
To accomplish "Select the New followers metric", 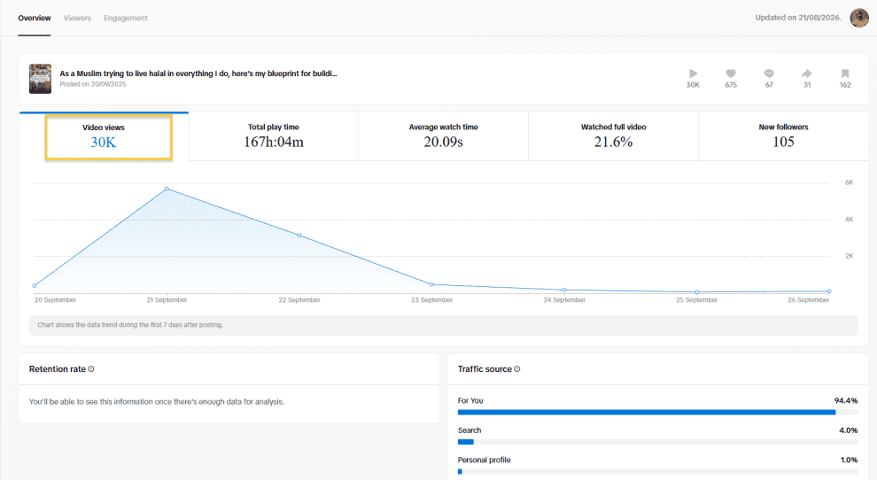I will tap(784, 136).
